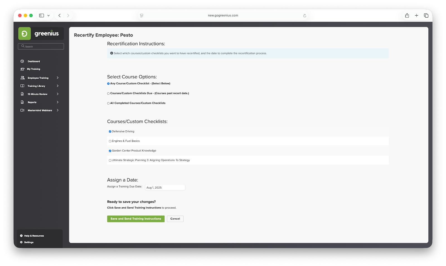
Task: Click the Training Library book icon
Action: 22,86
